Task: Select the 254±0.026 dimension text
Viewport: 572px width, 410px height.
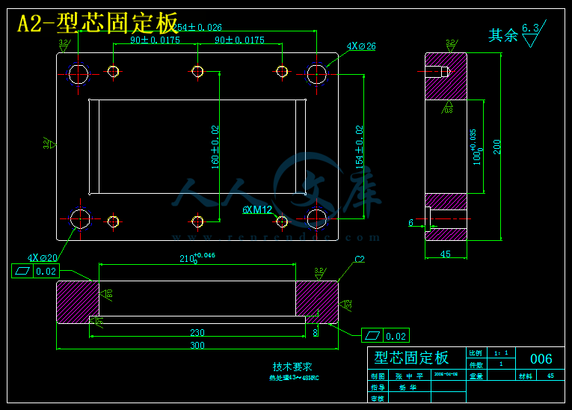Action: (x=197, y=28)
